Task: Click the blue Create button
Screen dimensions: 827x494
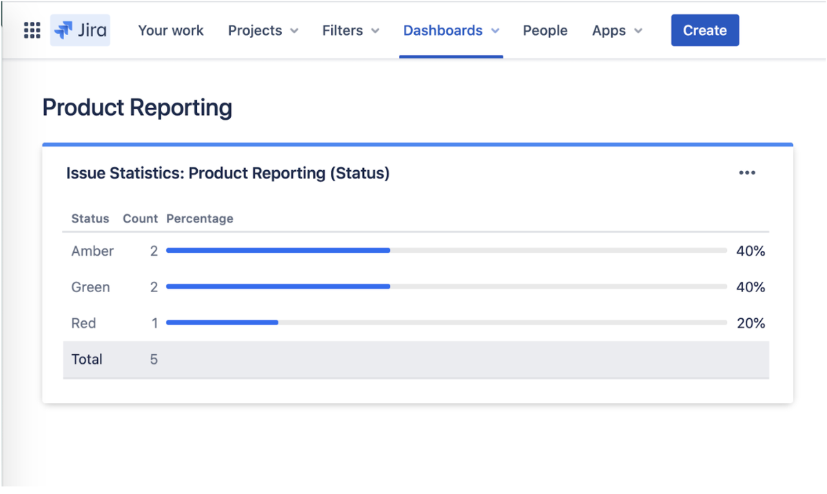Action: [705, 30]
